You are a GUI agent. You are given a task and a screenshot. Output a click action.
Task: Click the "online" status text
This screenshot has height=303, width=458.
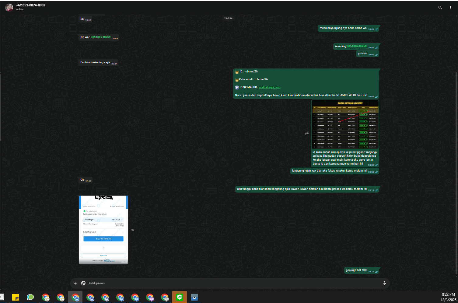pyautogui.click(x=20, y=9)
